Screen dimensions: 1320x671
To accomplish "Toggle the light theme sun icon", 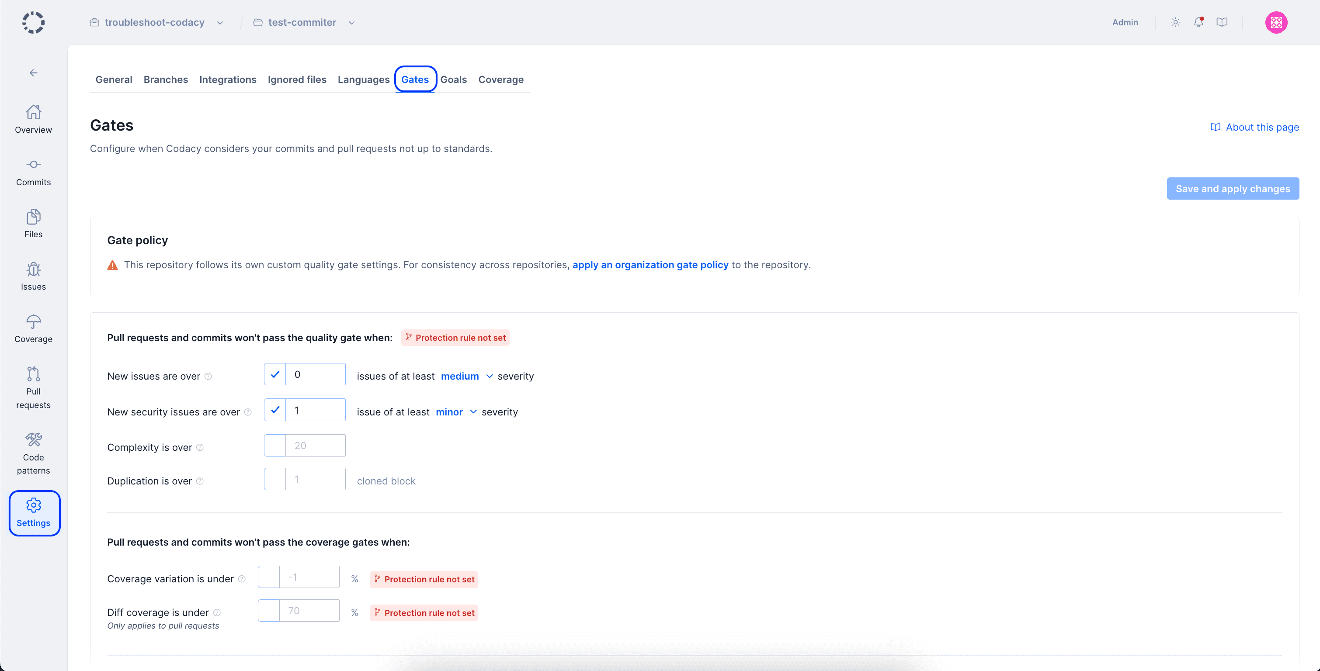I will click(1175, 22).
